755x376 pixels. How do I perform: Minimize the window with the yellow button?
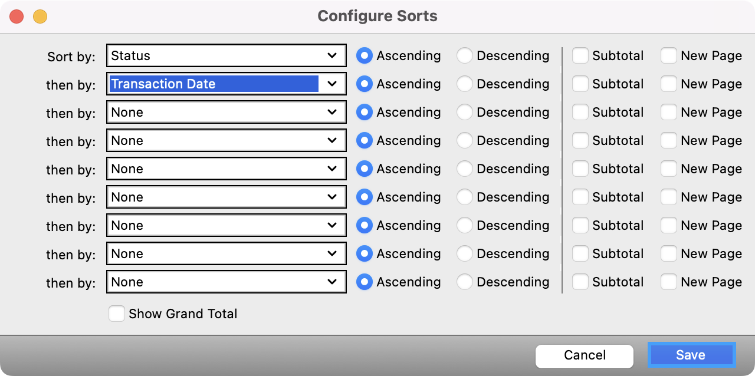point(40,17)
